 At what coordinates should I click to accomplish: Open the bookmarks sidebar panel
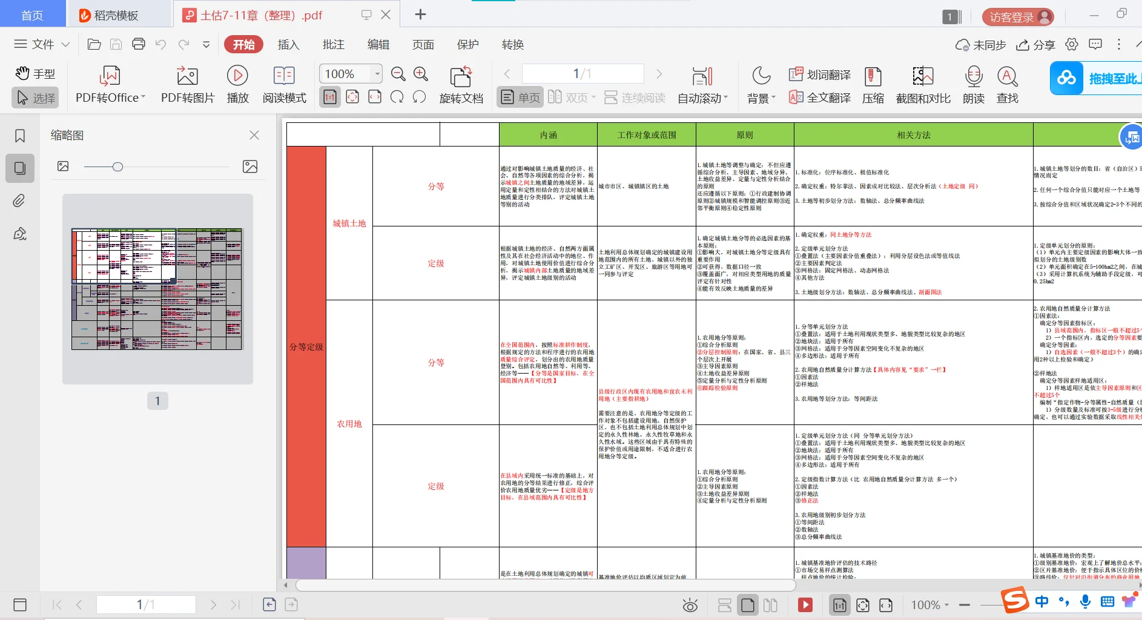click(x=20, y=136)
